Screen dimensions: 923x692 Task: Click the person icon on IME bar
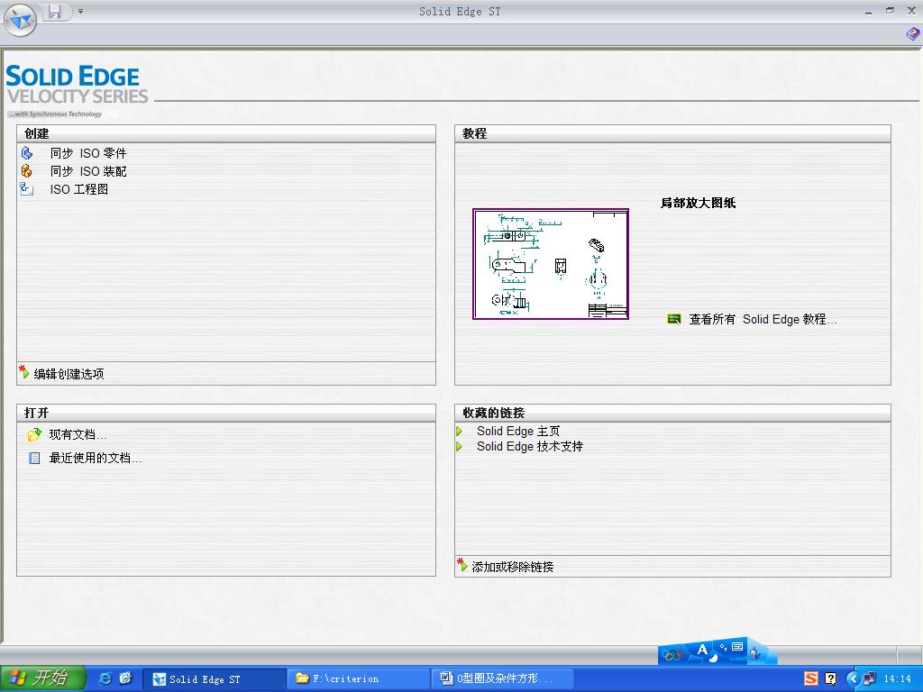click(x=756, y=653)
